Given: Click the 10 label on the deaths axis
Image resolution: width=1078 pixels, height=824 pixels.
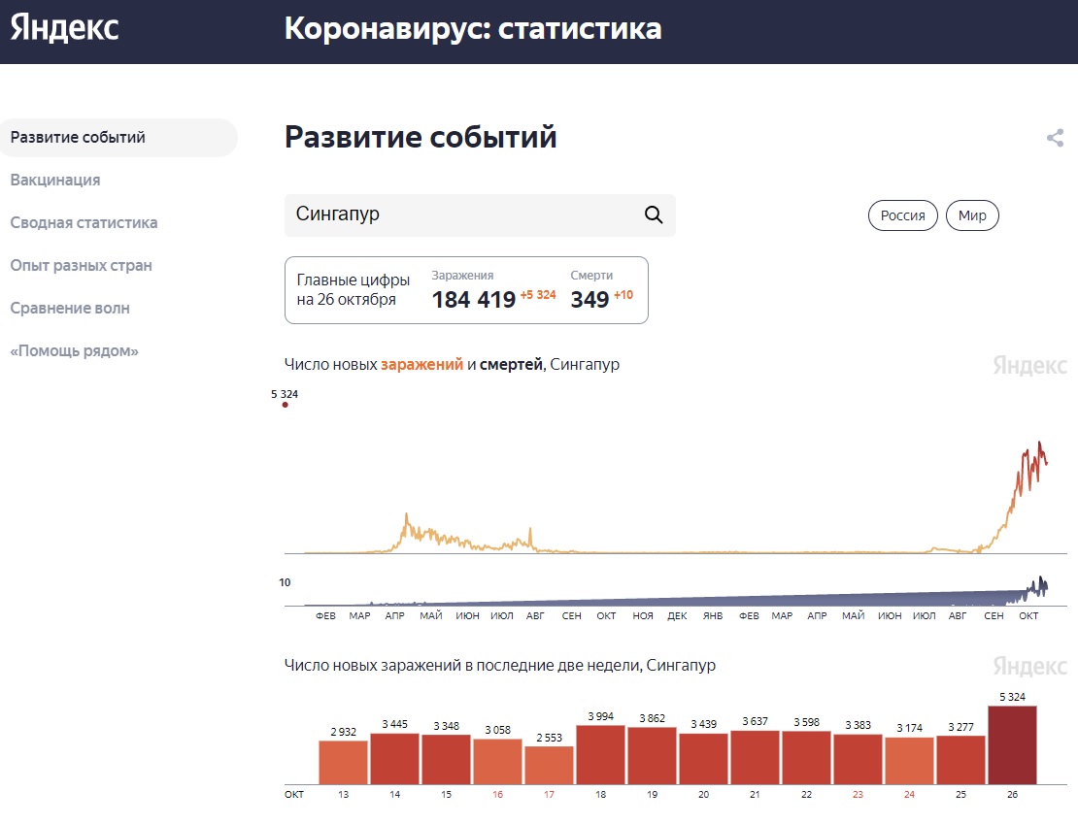Looking at the screenshot, I should point(285,582).
